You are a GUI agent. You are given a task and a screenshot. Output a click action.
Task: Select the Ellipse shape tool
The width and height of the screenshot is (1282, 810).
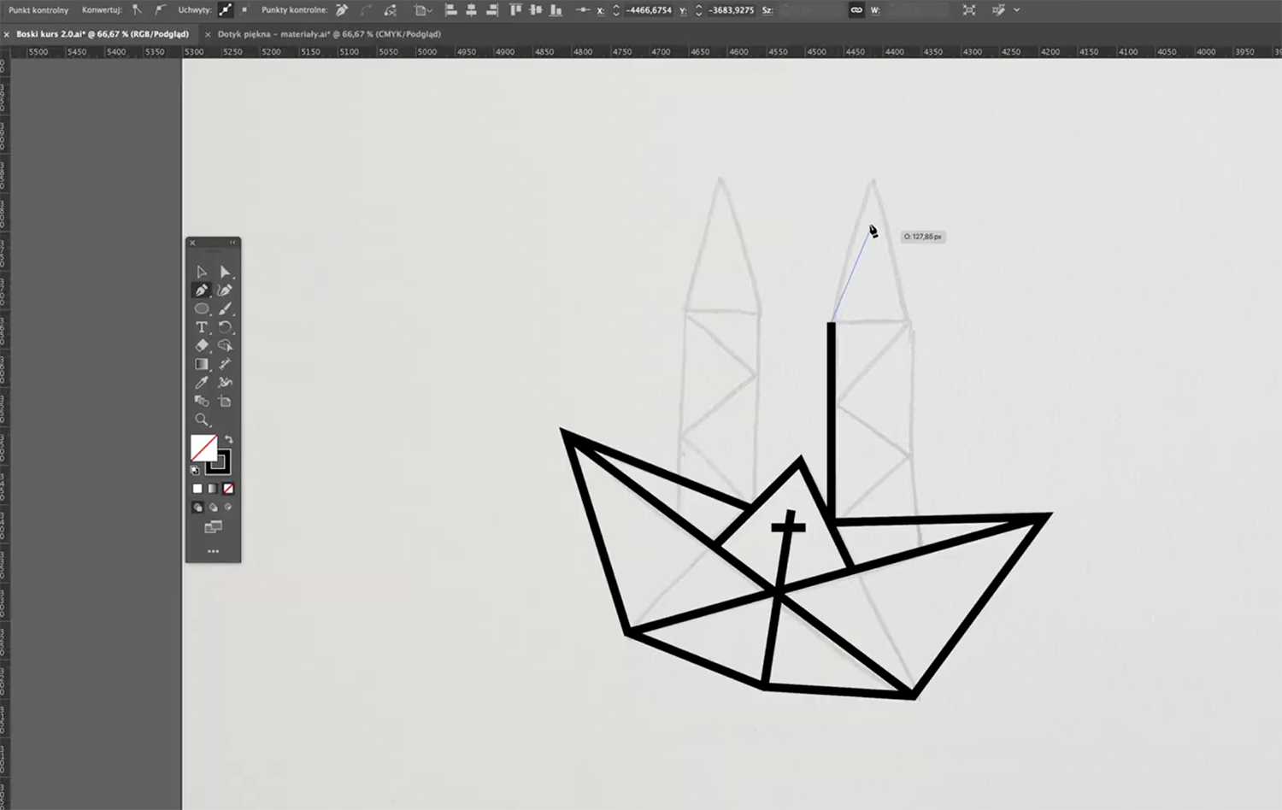tap(202, 308)
